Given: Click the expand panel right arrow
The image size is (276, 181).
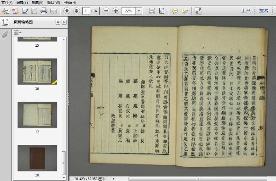Looking at the screenshot, I should 64,22.
